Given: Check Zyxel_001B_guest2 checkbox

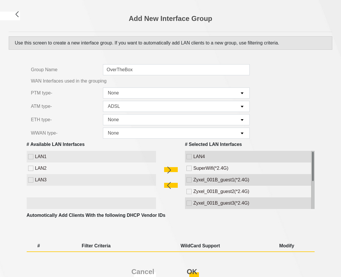Looking at the screenshot, I should pos(189,192).
